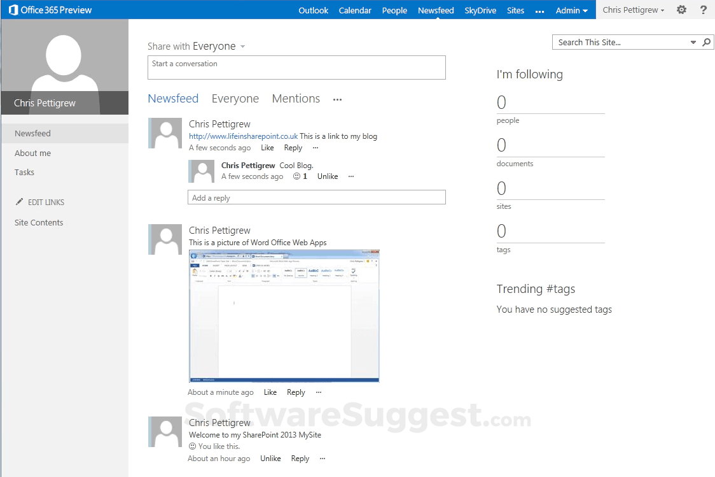Click the pencil icon beside EDIT LINKS
The height and width of the screenshot is (477, 715).
click(x=19, y=202)
